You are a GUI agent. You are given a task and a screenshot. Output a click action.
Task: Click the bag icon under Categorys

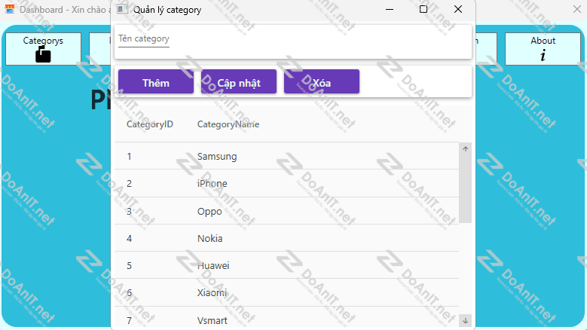tap(43, 55)
